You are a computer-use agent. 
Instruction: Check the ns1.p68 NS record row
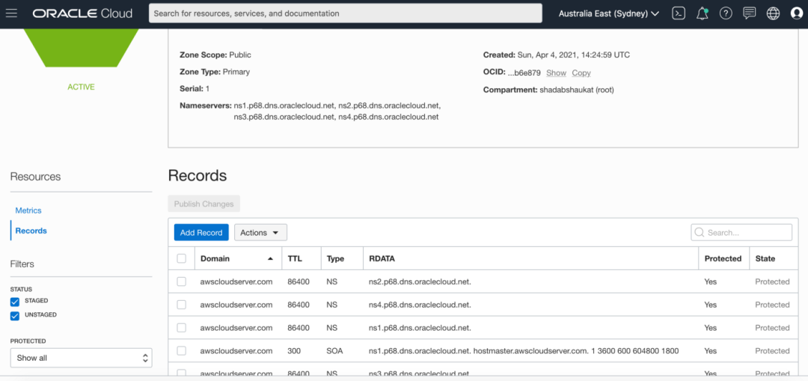181,327
